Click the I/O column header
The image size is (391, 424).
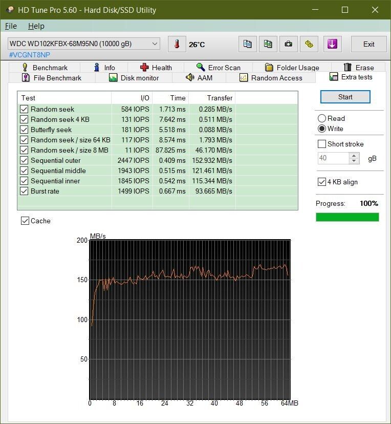[132, 98]
